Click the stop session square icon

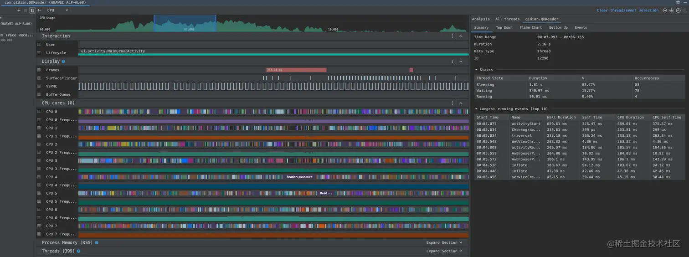tap(26, 10)
